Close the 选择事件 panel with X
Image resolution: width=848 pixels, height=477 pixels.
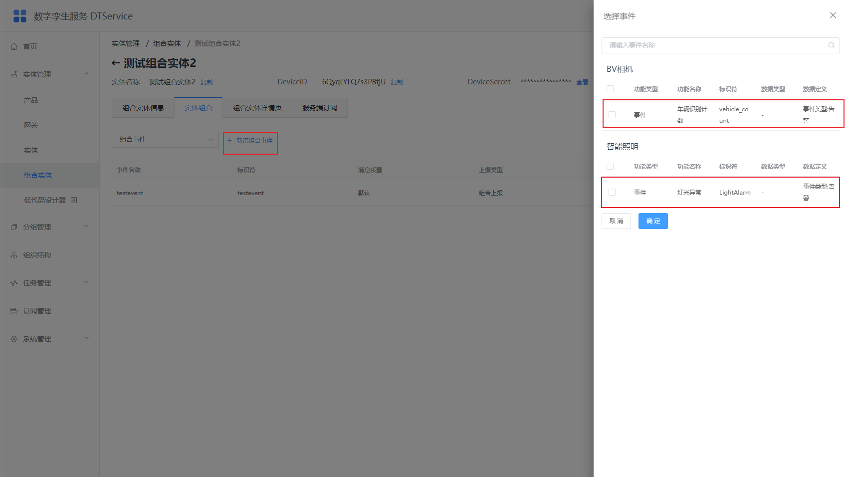click(833, 15)
